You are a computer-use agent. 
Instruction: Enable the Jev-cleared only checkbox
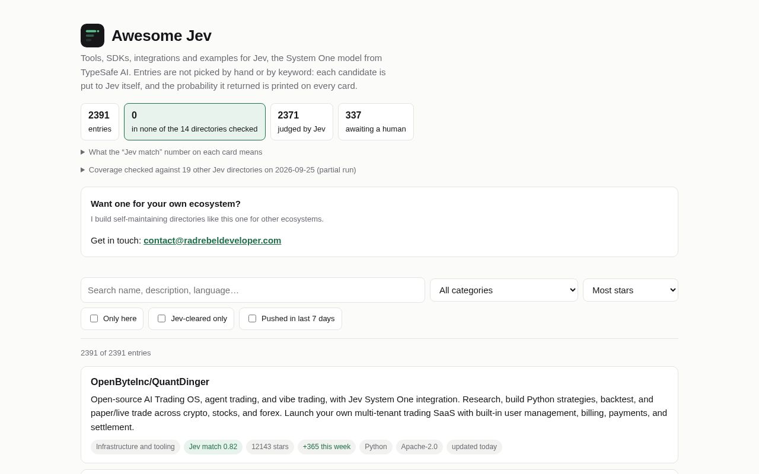tap(161, 319)
